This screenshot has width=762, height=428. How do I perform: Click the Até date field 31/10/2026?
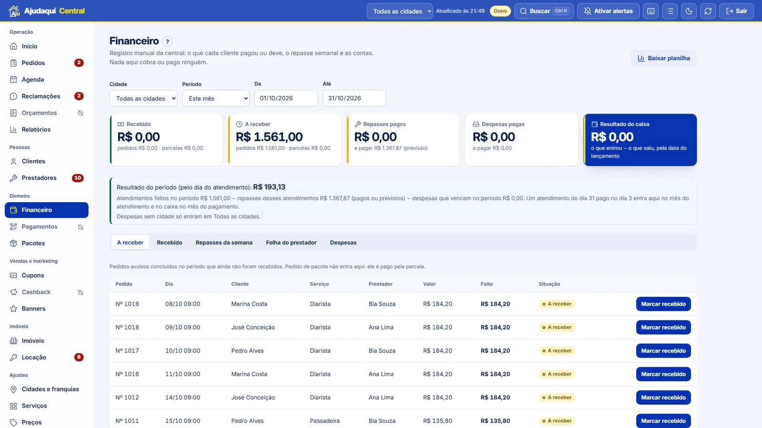click(x=354, y=98)
